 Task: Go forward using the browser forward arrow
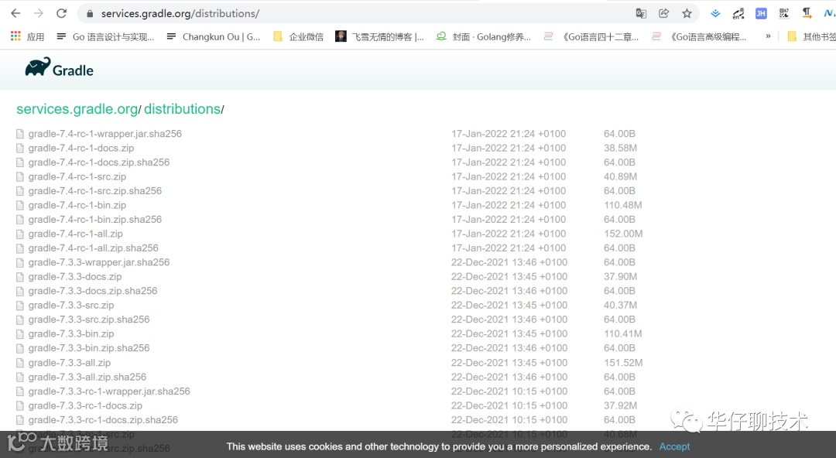point(39,13)
